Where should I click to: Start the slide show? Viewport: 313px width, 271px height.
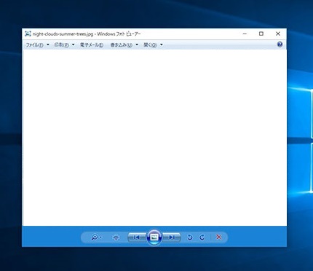[x=154, y=237]
